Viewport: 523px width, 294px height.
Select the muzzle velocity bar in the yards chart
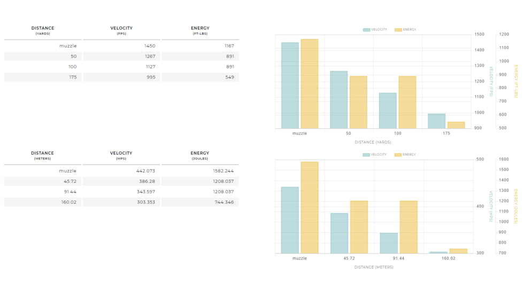[290, 86]
